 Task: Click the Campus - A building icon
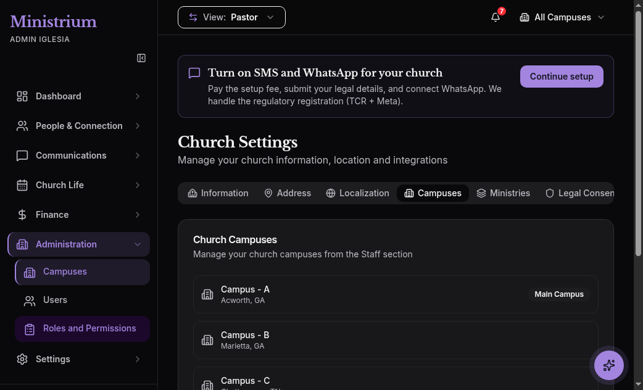207,294
